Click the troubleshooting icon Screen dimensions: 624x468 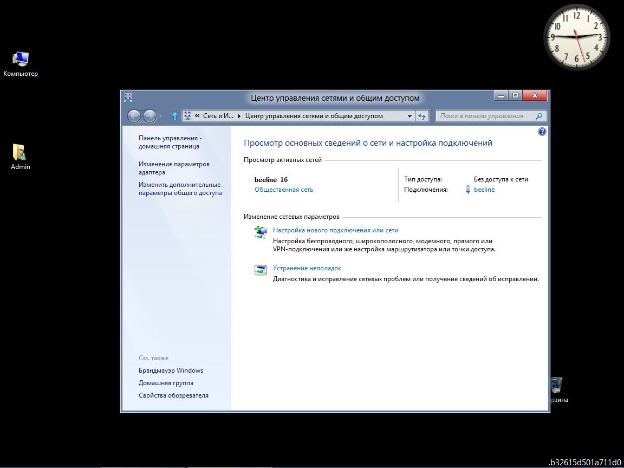coord(261,270)
